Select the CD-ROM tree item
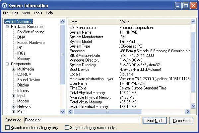Image resolution: width=199 pixels, height=133 pixels. (x=24, y=74)
